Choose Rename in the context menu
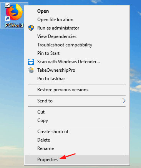Screen dimensions: 141x168 45,148
